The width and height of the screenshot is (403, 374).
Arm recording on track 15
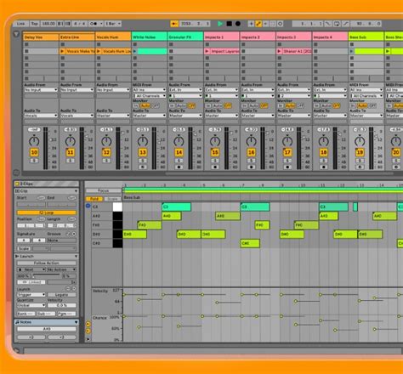click(x=215, y=167)
